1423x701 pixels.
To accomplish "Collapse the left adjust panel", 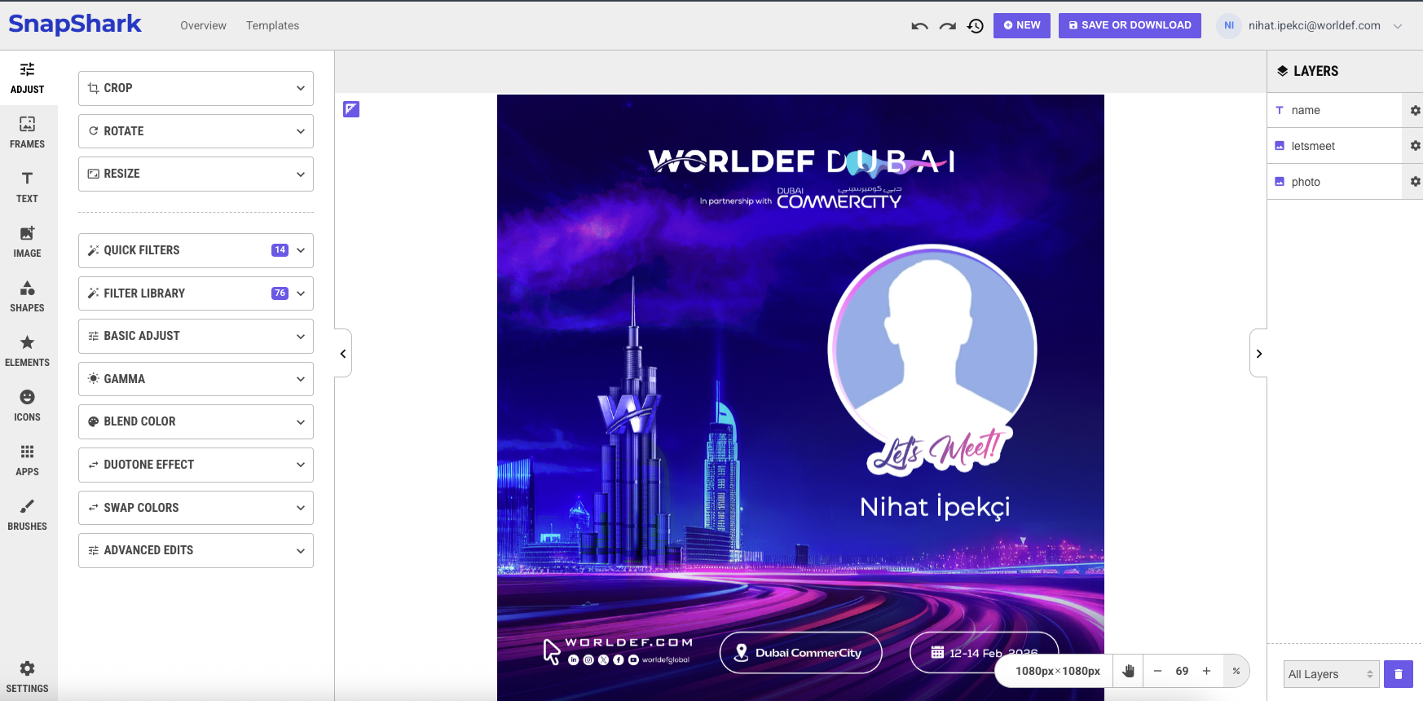I will [x=343, y=354].
